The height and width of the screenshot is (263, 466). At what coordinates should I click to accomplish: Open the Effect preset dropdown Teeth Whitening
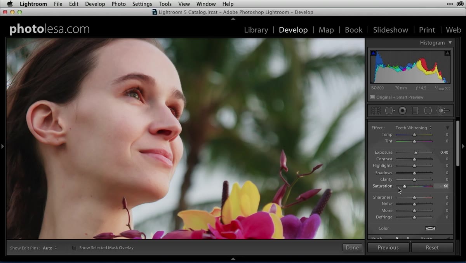[414, 128]
